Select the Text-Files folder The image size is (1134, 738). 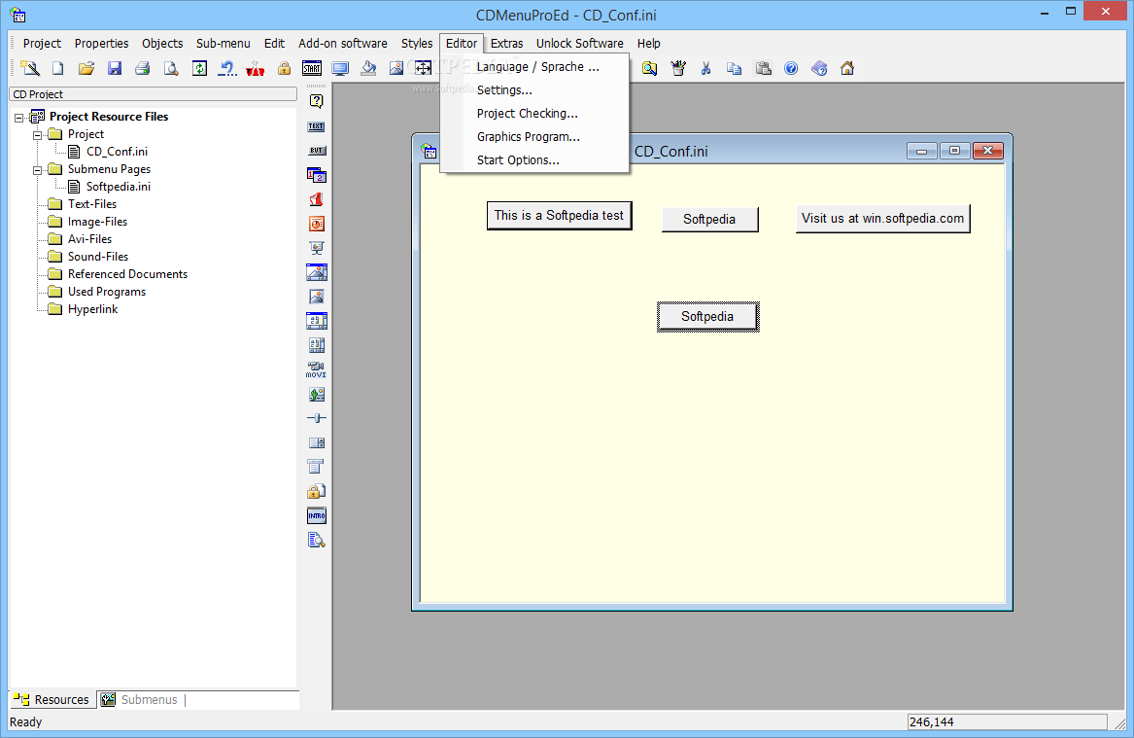point(92,204)
